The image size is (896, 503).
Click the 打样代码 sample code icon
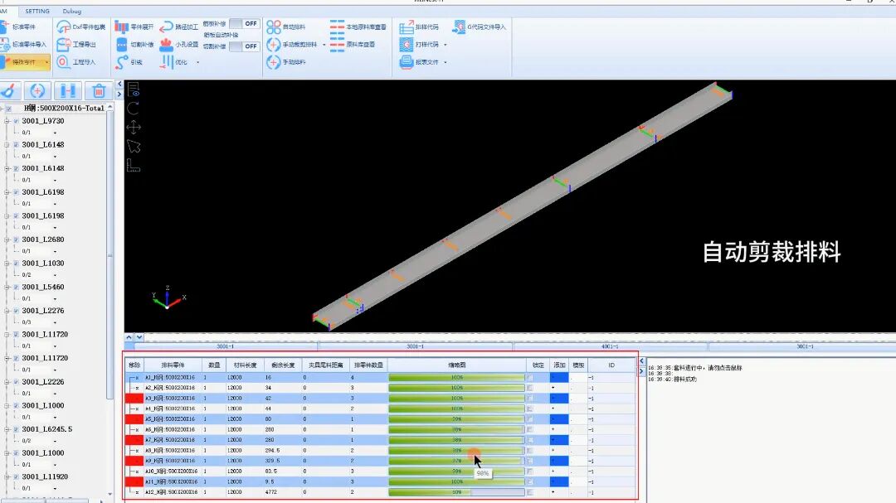[407, 44]
